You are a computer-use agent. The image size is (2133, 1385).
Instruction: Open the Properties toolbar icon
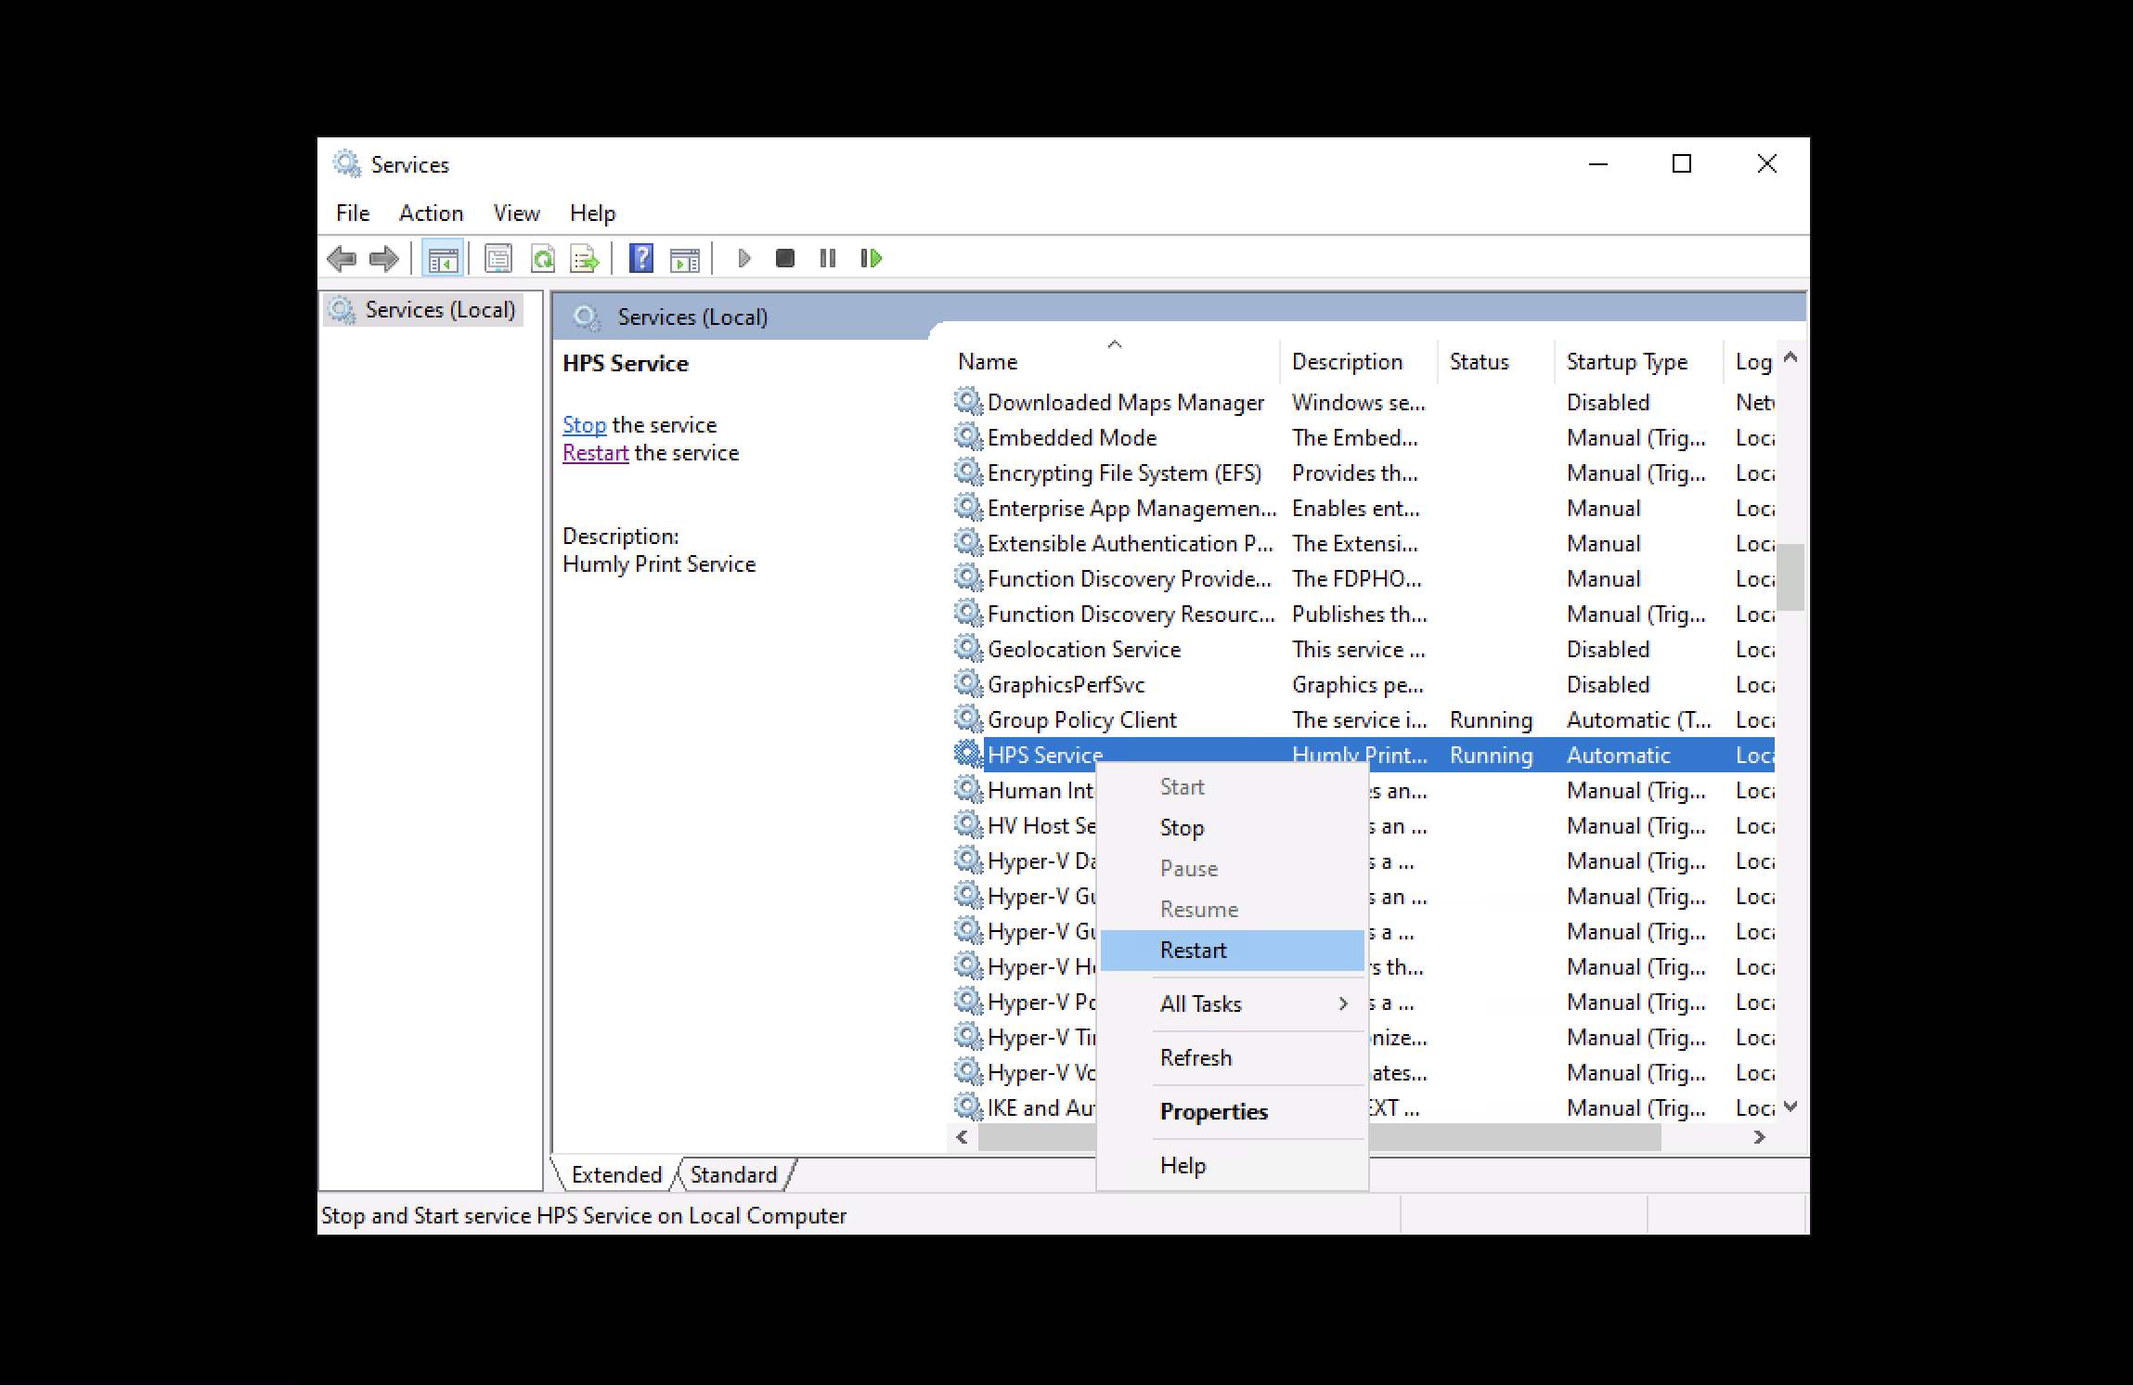click(x=498, y=258)
